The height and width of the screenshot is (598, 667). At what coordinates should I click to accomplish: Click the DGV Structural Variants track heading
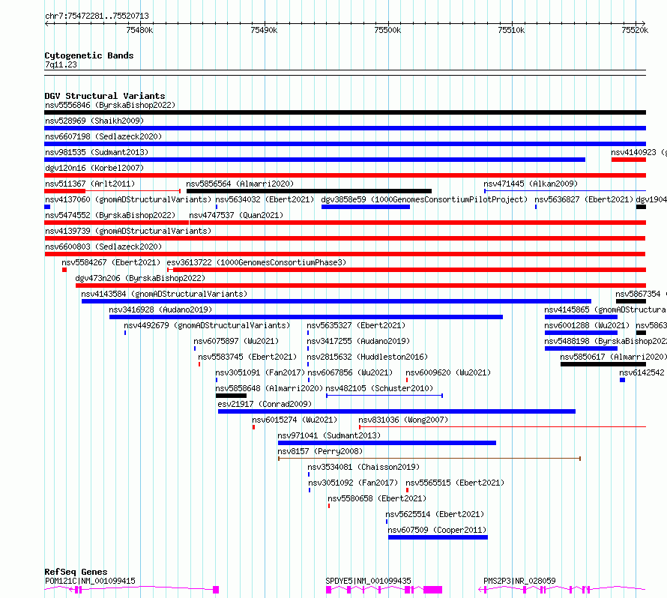point(105,96)
